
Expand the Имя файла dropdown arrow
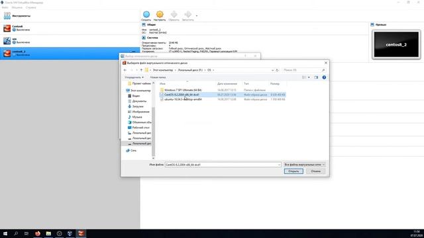point(279,165)
